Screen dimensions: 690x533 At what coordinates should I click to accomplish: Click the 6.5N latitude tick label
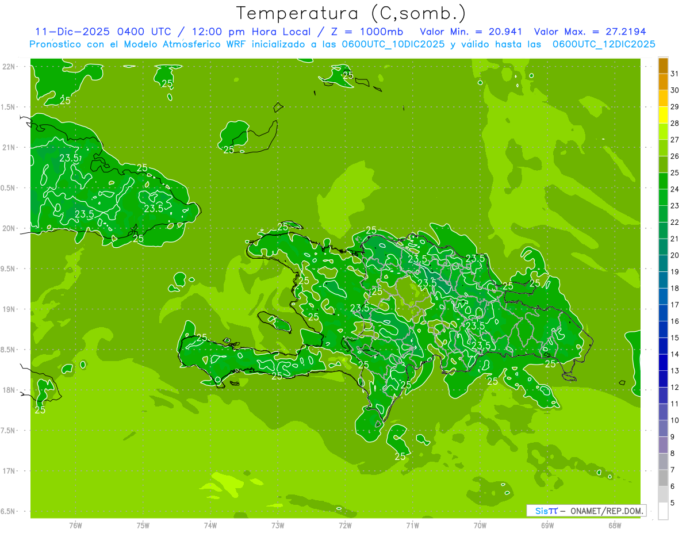point(9,512)
